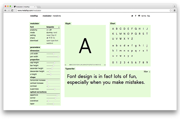Image resolution: width=180 pixels, height=120 pixels.
Task: Turn anatomy off
Action: click(x=50, y=30)
